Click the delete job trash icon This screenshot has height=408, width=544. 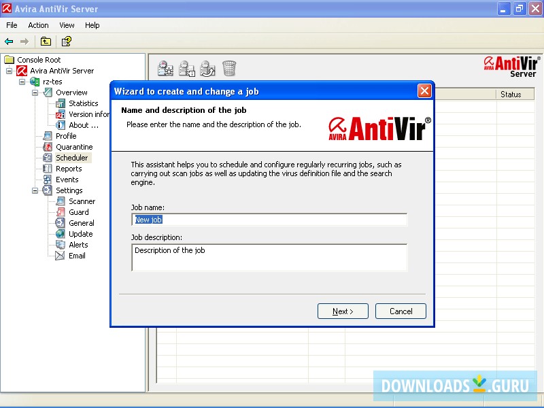(x=229, y=69)
